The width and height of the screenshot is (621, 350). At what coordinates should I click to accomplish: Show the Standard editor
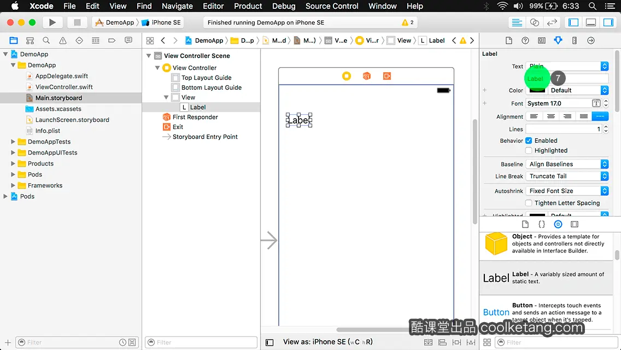[517, 22]
